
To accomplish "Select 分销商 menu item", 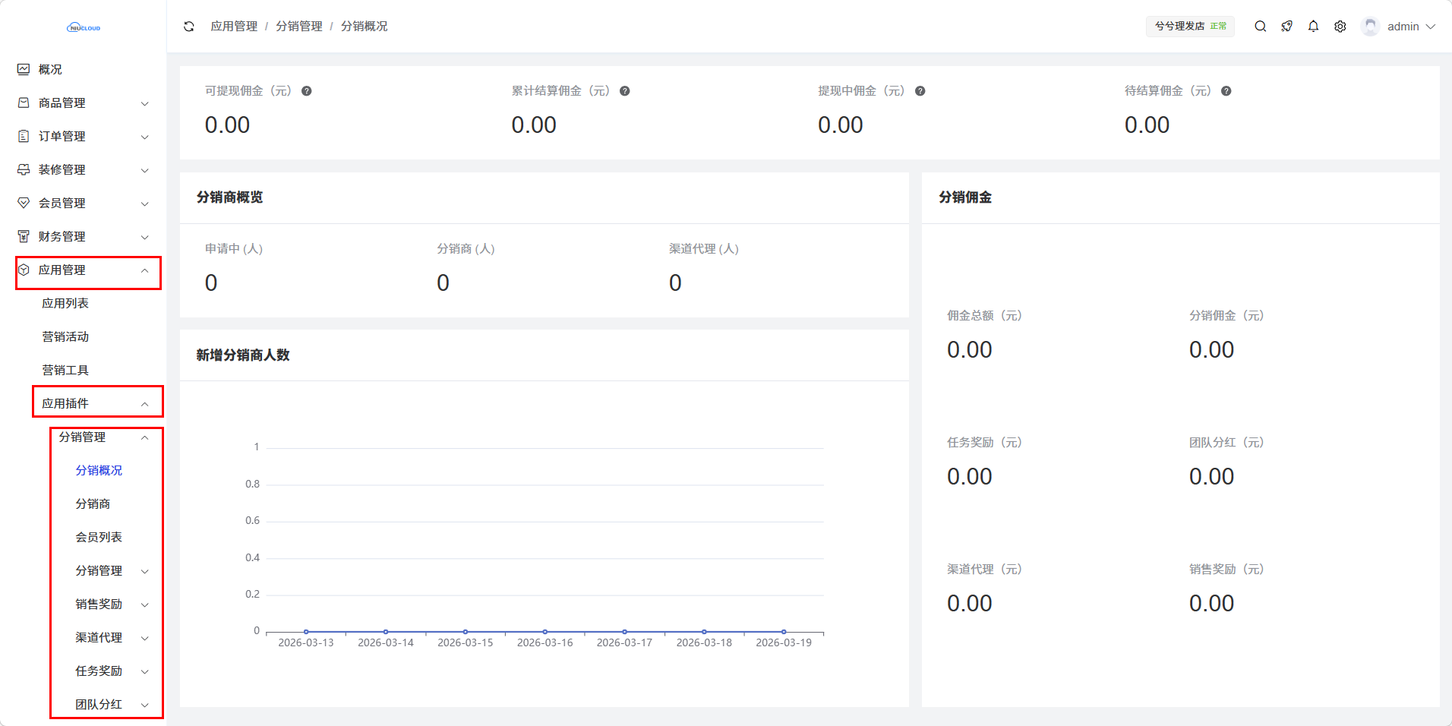I will click(93, 504).
